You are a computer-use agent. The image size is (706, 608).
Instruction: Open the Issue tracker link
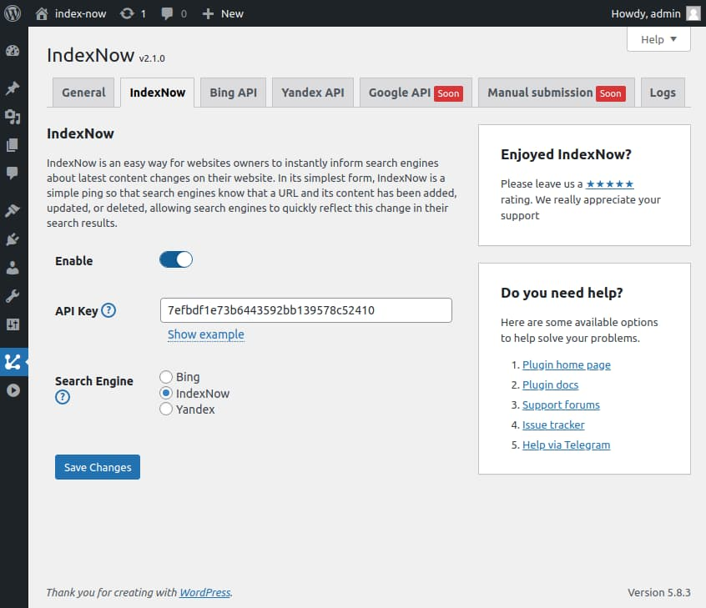[553, 425]
